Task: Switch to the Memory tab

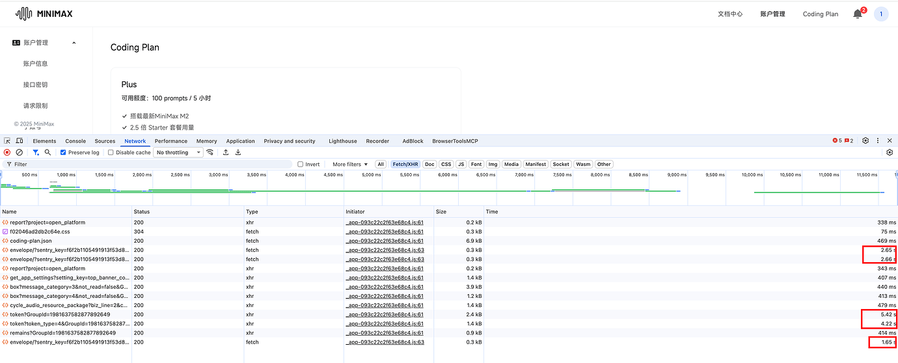Action: 207,141
